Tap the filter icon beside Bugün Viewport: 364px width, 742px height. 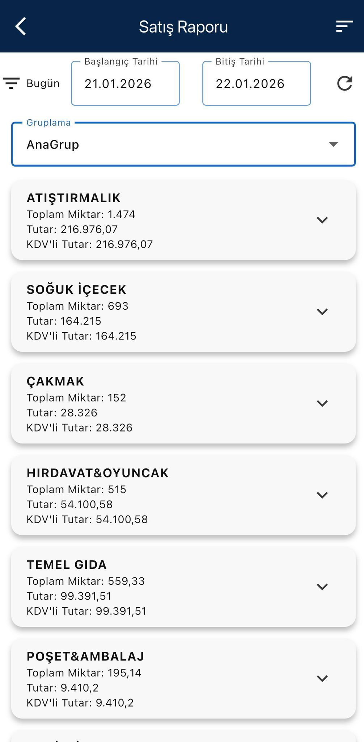[x=11, y=83]
